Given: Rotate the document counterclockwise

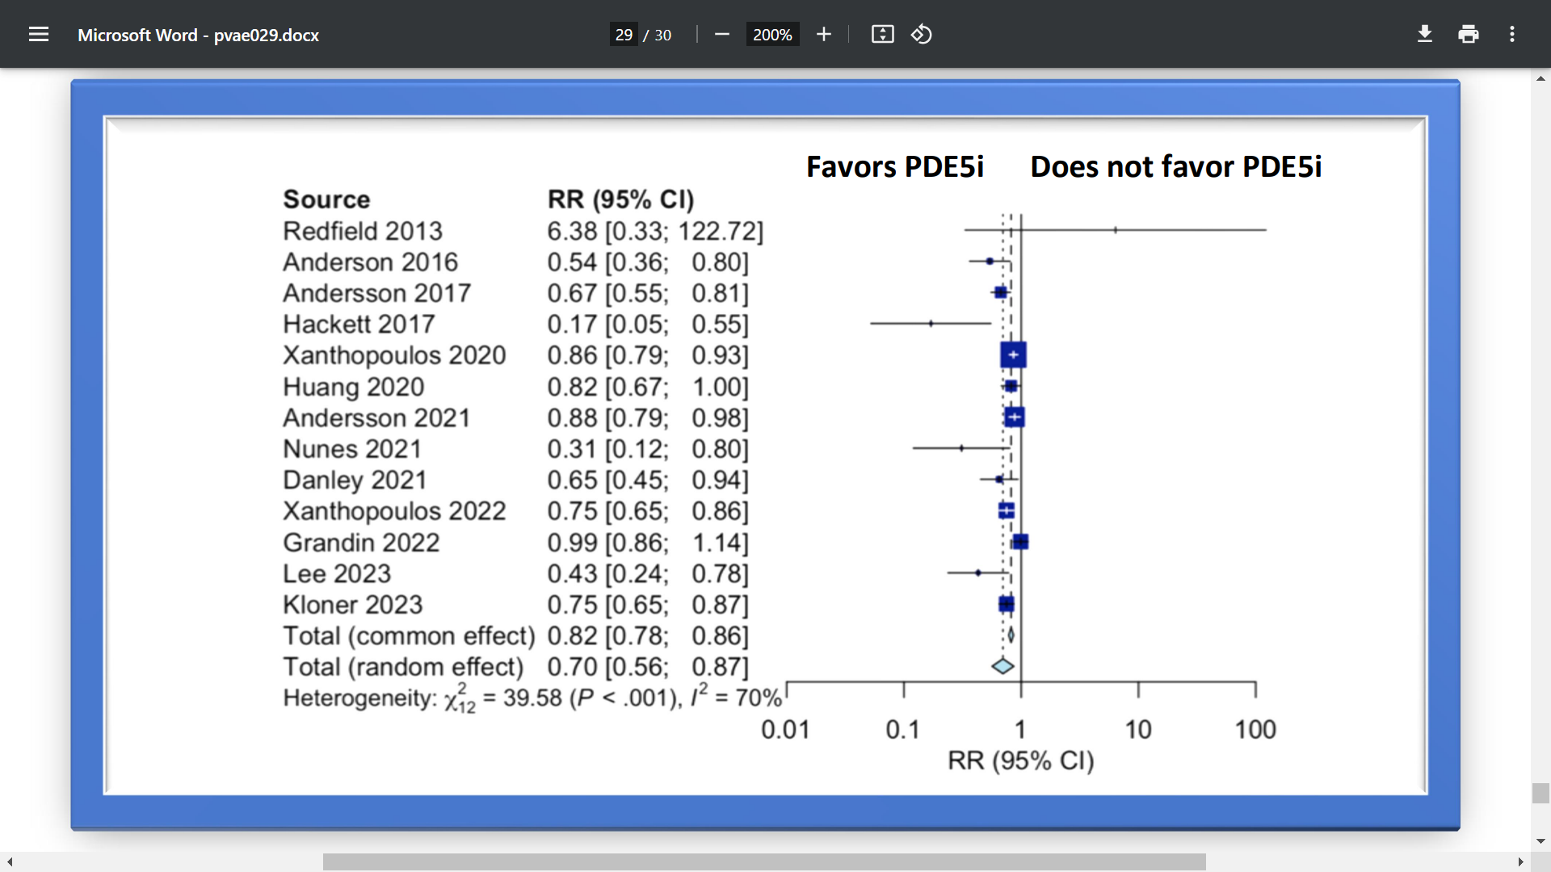Looking at the screenshot, I should pyautogui.click(x=922, y=35).
